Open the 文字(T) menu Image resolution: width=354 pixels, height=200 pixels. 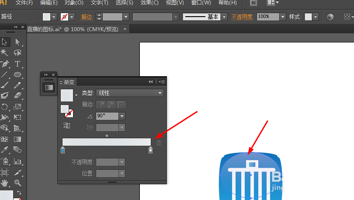point(99,3)
